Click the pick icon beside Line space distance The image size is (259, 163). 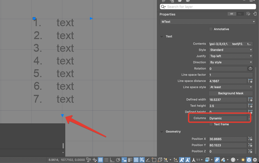pos(250,81)
